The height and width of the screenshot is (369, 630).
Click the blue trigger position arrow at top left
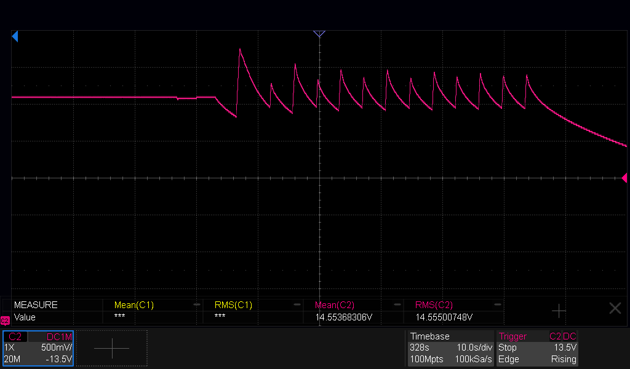pyautogui.click(x=15, y=36)
